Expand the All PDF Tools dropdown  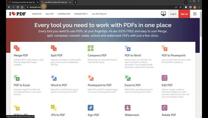[x=99, y=14]
